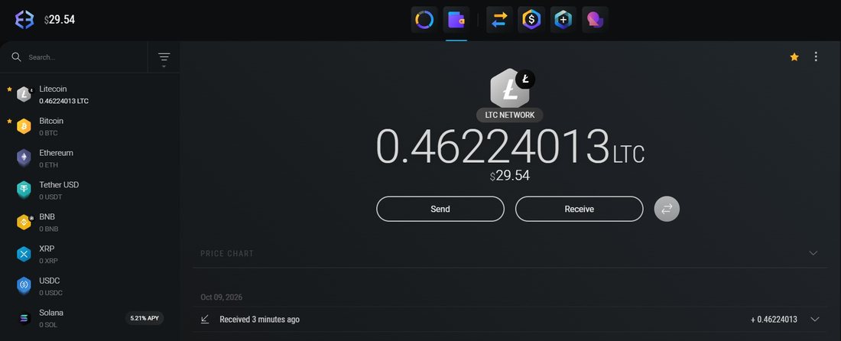
Task: Click the small star next to Litecoin in sidebar
Action: pyautogui.click(x=9, y=89)
